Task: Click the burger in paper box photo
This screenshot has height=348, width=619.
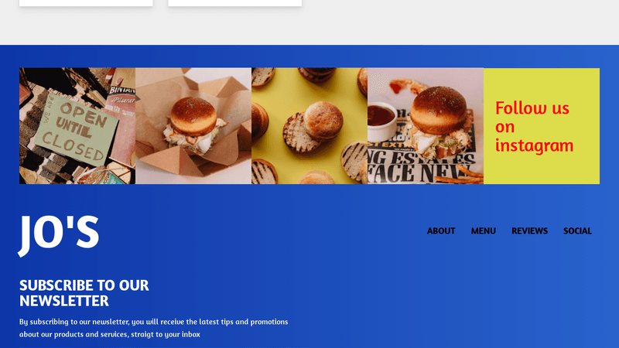Action: coord(193,126)
